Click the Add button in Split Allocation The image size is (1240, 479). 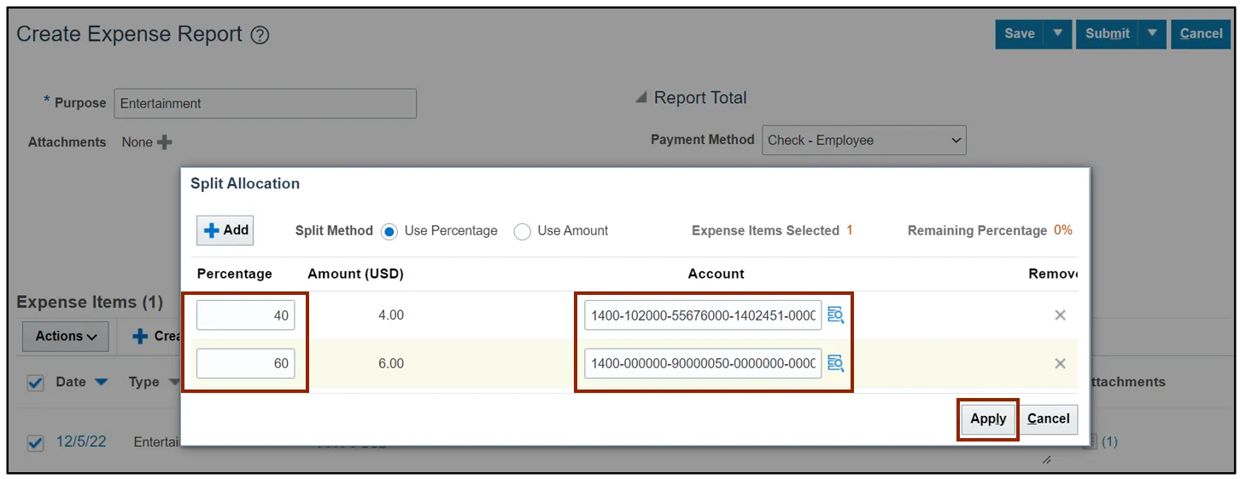(225, 230)
